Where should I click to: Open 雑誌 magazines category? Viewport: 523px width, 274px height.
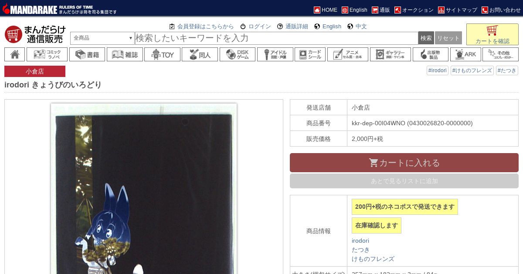pyautogui.click(x=125, y=54)
